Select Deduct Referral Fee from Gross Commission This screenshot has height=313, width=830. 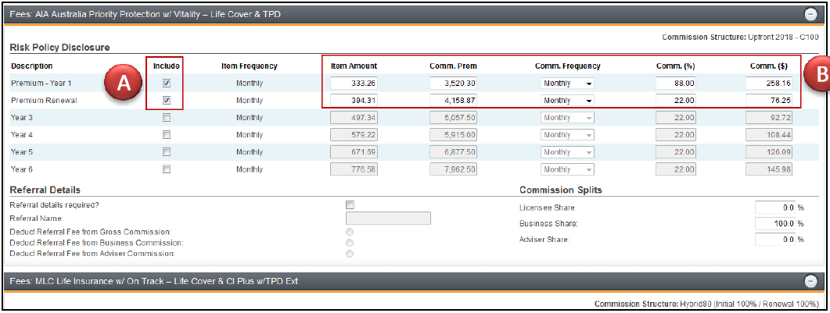click(350, 233)
